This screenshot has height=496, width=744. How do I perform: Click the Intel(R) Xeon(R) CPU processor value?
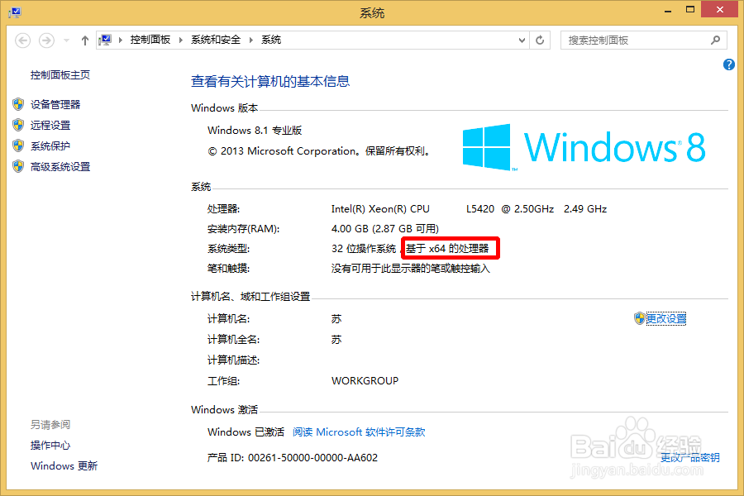coord(469,209)
